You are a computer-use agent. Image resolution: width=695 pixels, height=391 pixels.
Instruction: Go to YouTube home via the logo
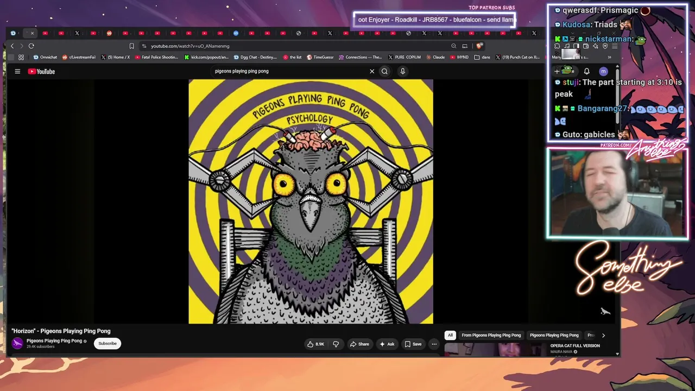(x=41, y=71)
